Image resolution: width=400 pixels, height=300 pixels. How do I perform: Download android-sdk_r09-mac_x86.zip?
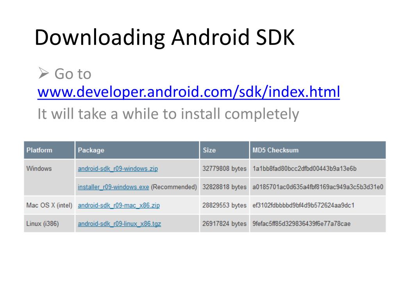[x=119, y=205]
